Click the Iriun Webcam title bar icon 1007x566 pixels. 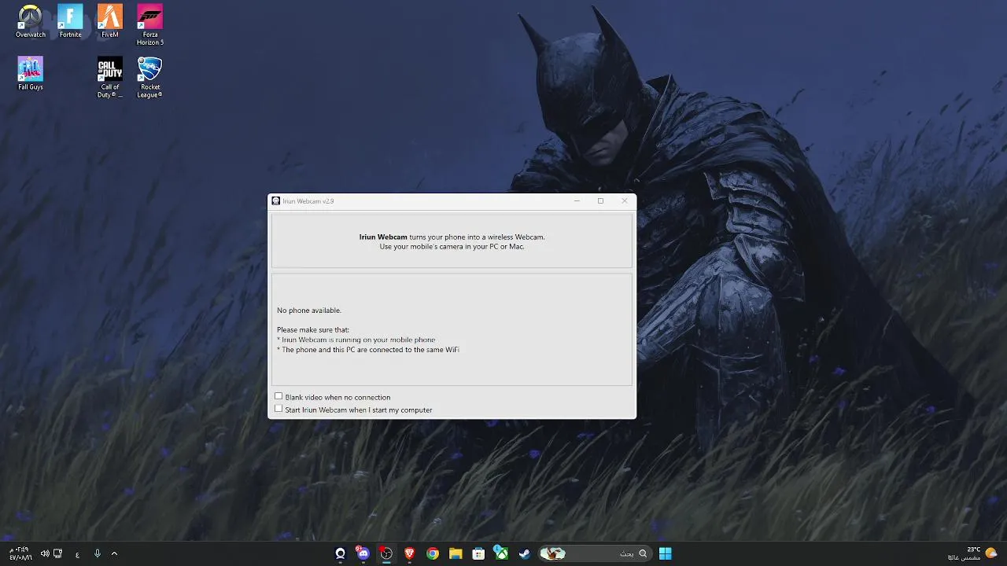click(276, 201)
